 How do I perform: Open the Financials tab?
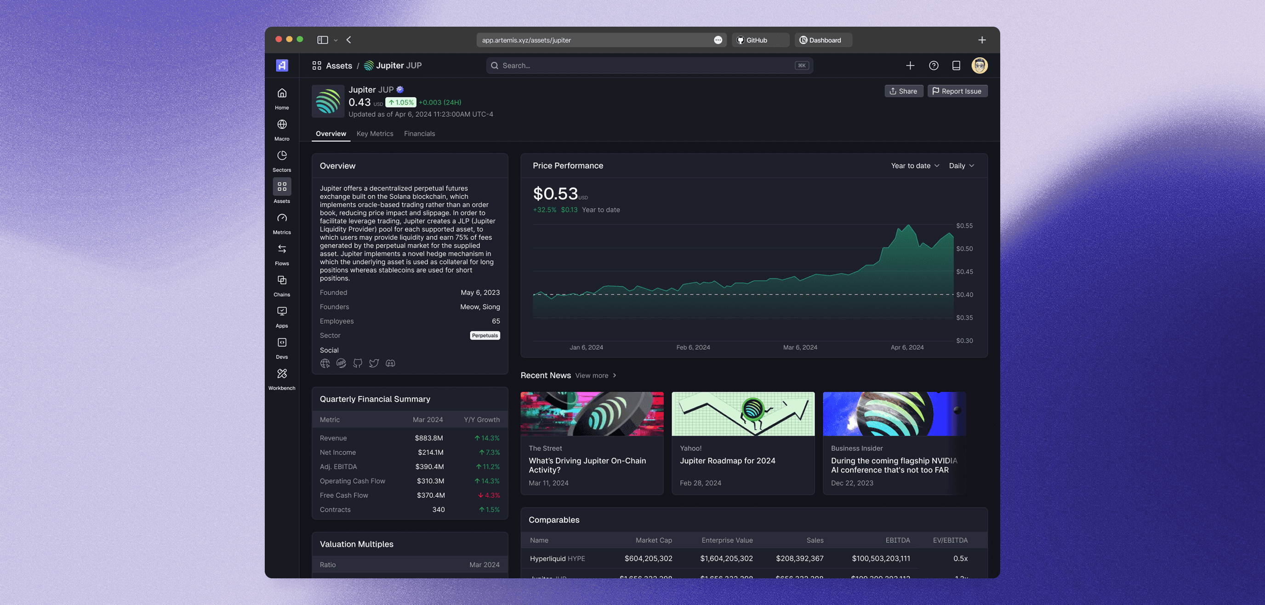(419, 134)
